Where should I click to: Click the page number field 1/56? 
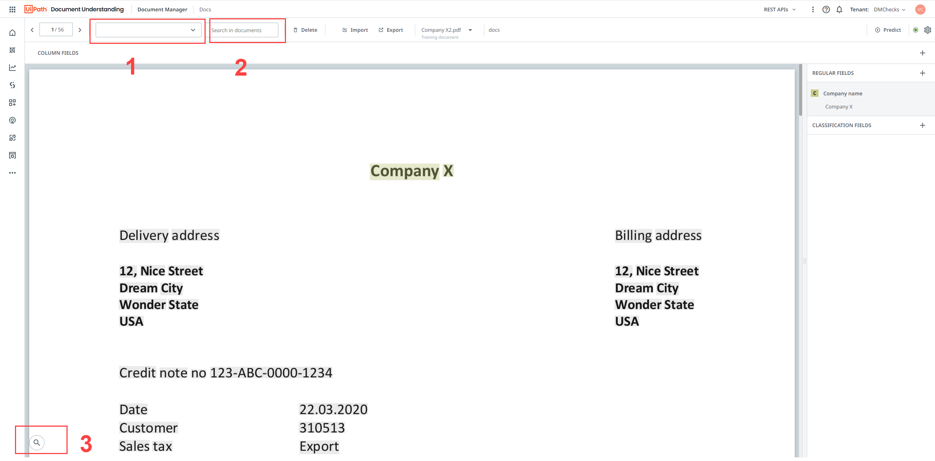tap(56, 30)
